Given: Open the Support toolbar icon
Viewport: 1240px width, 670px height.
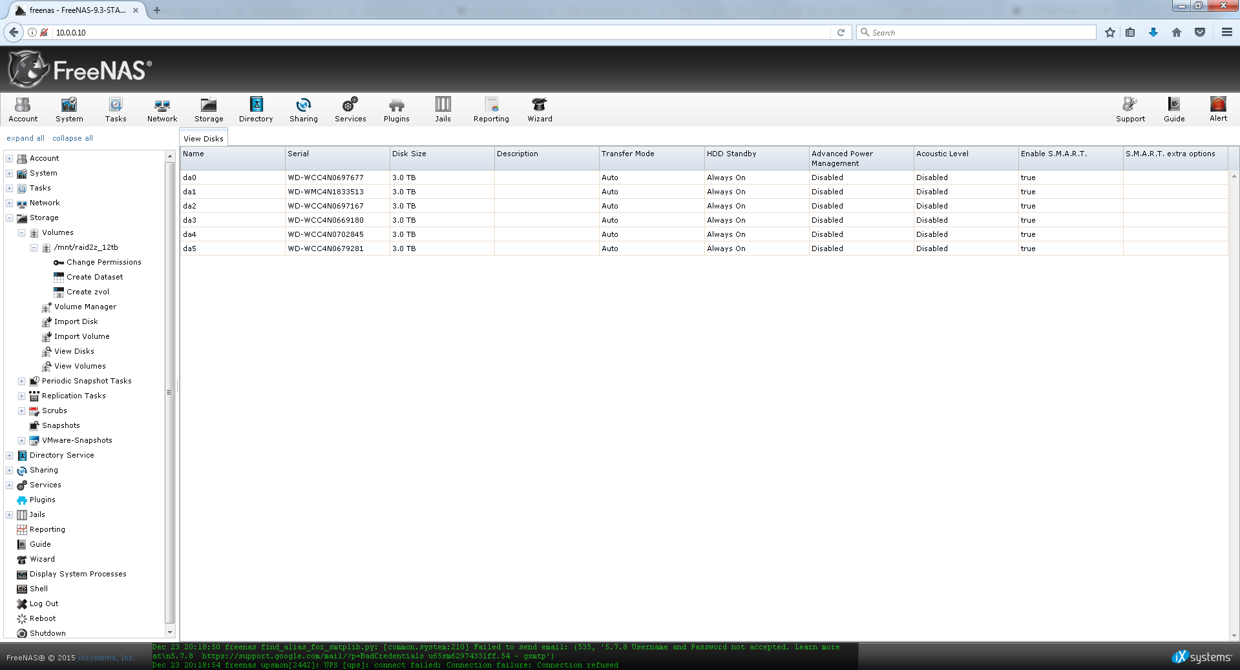Looking at the screenshot, I should pyautogui.click(x=1130, y=109).
